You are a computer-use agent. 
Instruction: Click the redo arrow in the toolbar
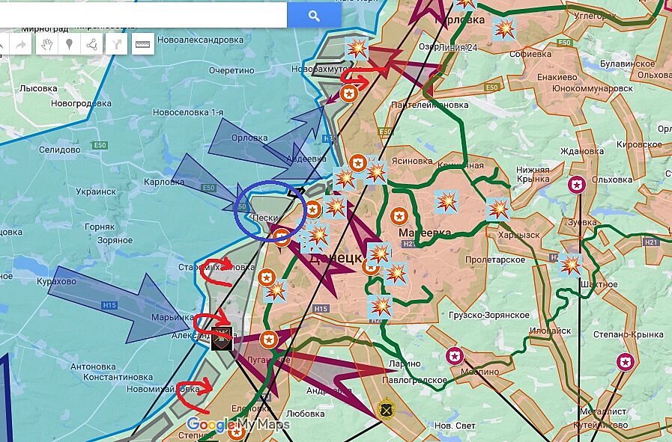pos(20,45)
